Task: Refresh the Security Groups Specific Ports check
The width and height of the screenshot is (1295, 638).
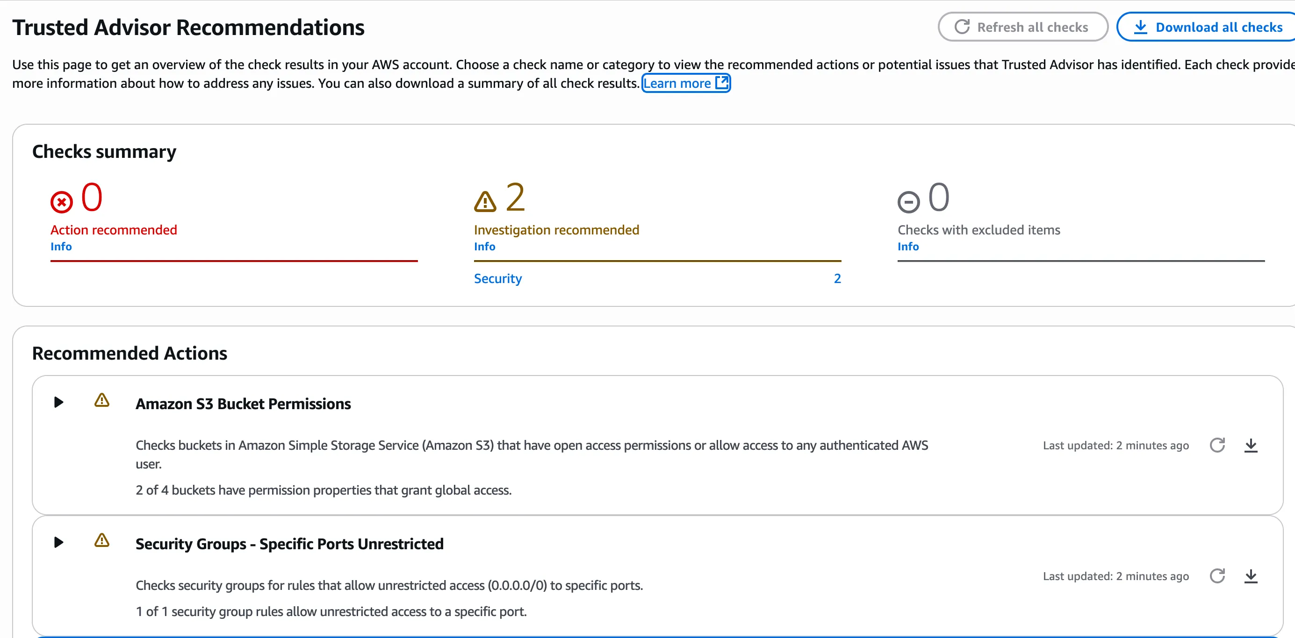Action: point(1217,576)
